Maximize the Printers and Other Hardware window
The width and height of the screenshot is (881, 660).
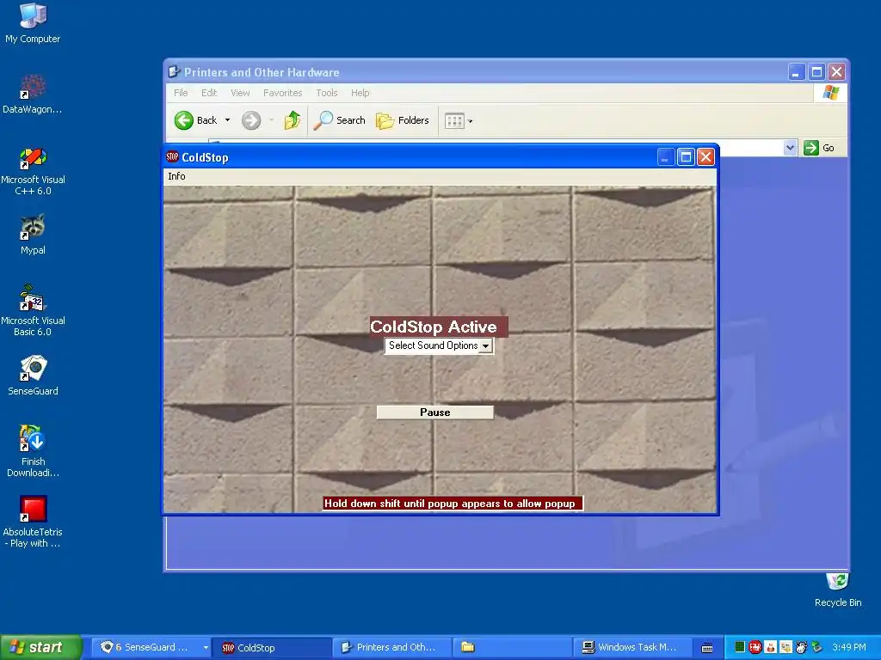tap(817, 72)
